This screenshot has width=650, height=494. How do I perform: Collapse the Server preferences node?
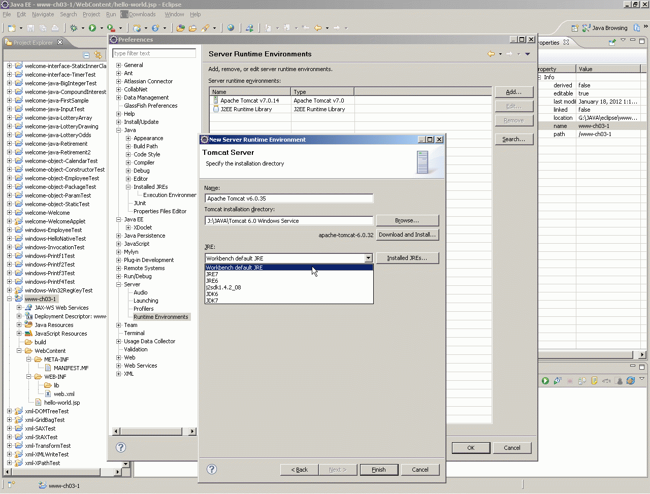click(x=119, y=284)
